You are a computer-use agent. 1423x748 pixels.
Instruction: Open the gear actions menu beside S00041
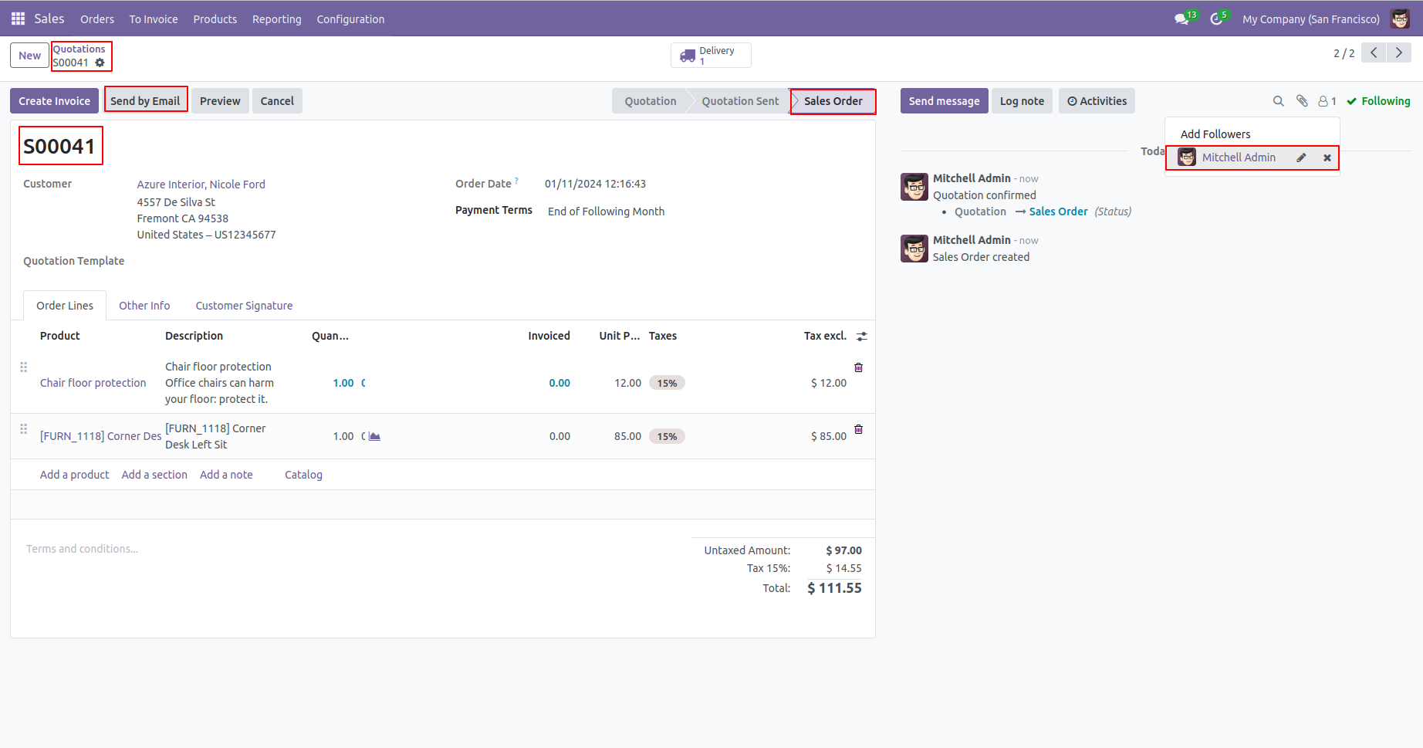tap(100, 63)
